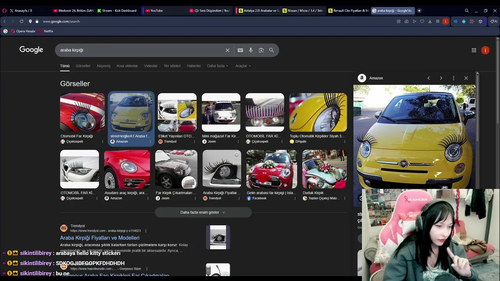Clear the search box with the X icon

pyautogui.click(x=227, y=50)
